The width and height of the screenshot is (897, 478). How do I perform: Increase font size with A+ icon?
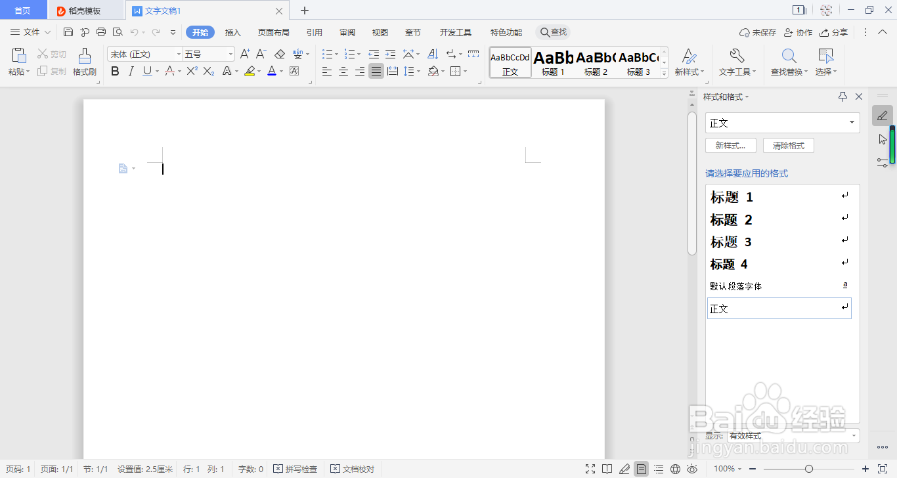tap(245, 54)
